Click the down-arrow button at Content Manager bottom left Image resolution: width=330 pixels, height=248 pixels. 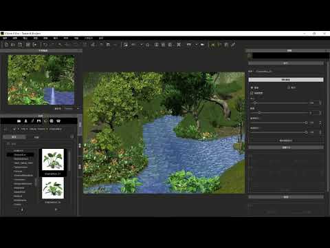pyautogui.click(x=22, y=209)
